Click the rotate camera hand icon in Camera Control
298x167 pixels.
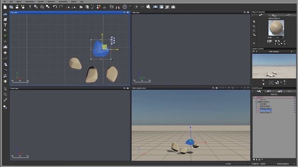point(277,83)
